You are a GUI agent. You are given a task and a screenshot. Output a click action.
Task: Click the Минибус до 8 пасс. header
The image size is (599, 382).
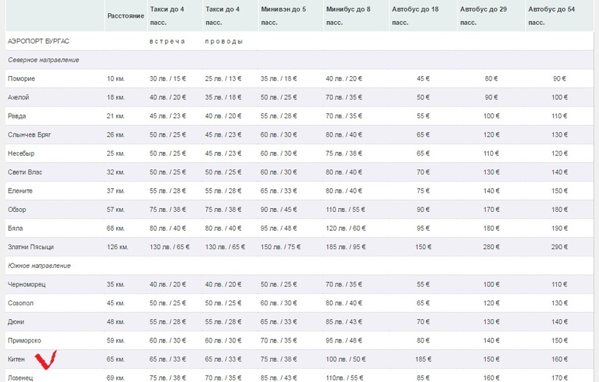point(347,15)
